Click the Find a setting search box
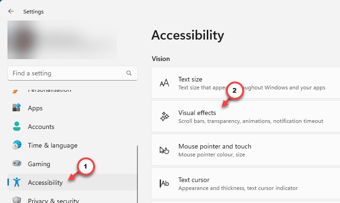This screenshot has width=340, height=203. coord(72,73)
